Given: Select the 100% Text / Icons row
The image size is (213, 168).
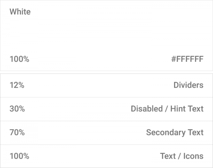Looking at the screenshot, I should [x=106, y=156].
